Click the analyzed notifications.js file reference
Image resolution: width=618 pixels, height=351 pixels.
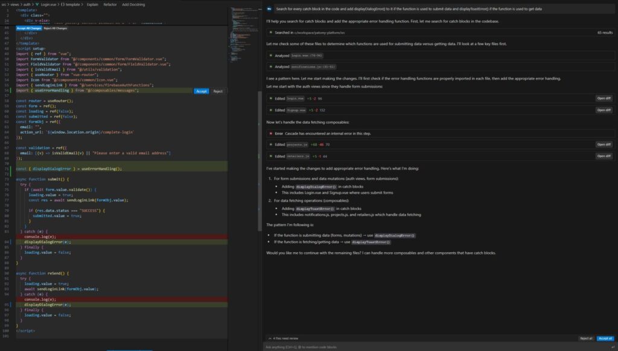pyautogui.click(x=313, y=67)
